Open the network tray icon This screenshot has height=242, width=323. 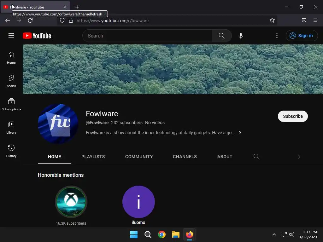pos(284,234)
